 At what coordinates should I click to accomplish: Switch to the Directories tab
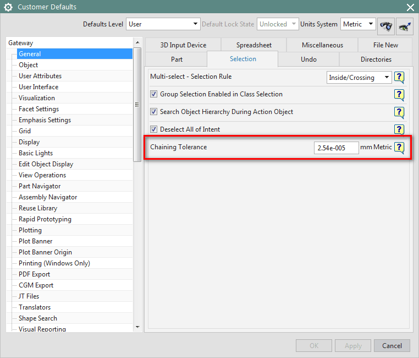376,59
